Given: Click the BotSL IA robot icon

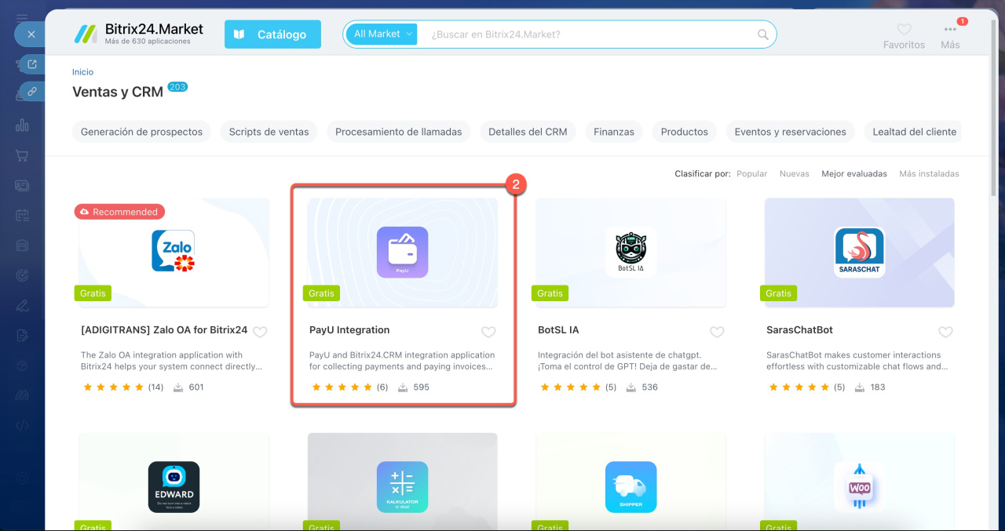Looking at the screenshot, I should pyautogui.click(x=630, y=252).
